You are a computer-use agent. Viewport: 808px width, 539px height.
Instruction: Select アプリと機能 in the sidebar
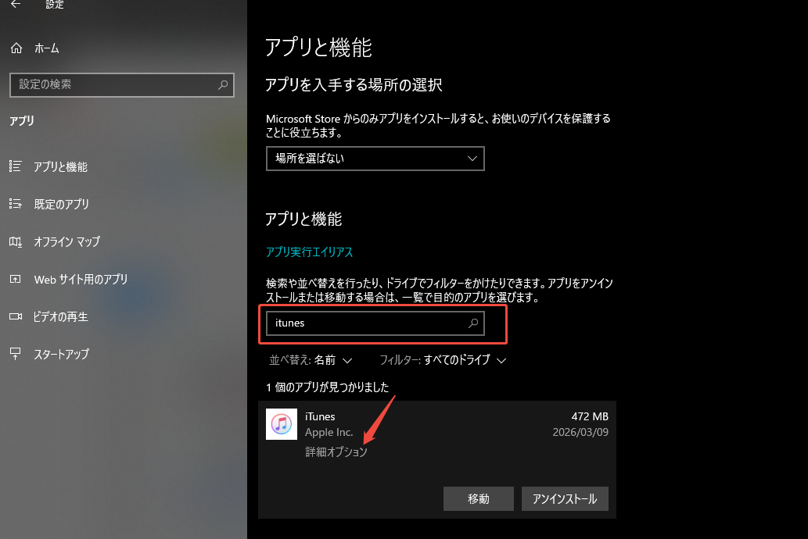coord(60,167)
